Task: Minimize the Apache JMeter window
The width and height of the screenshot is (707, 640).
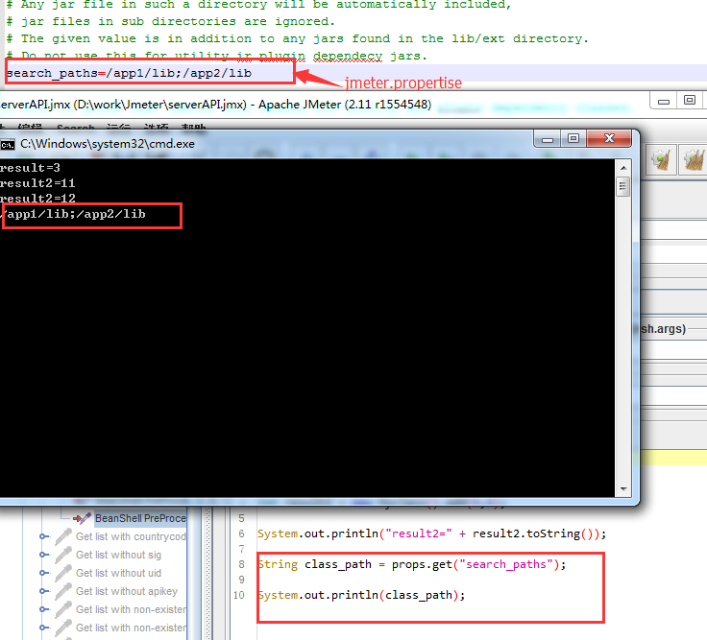Action: 664,101
